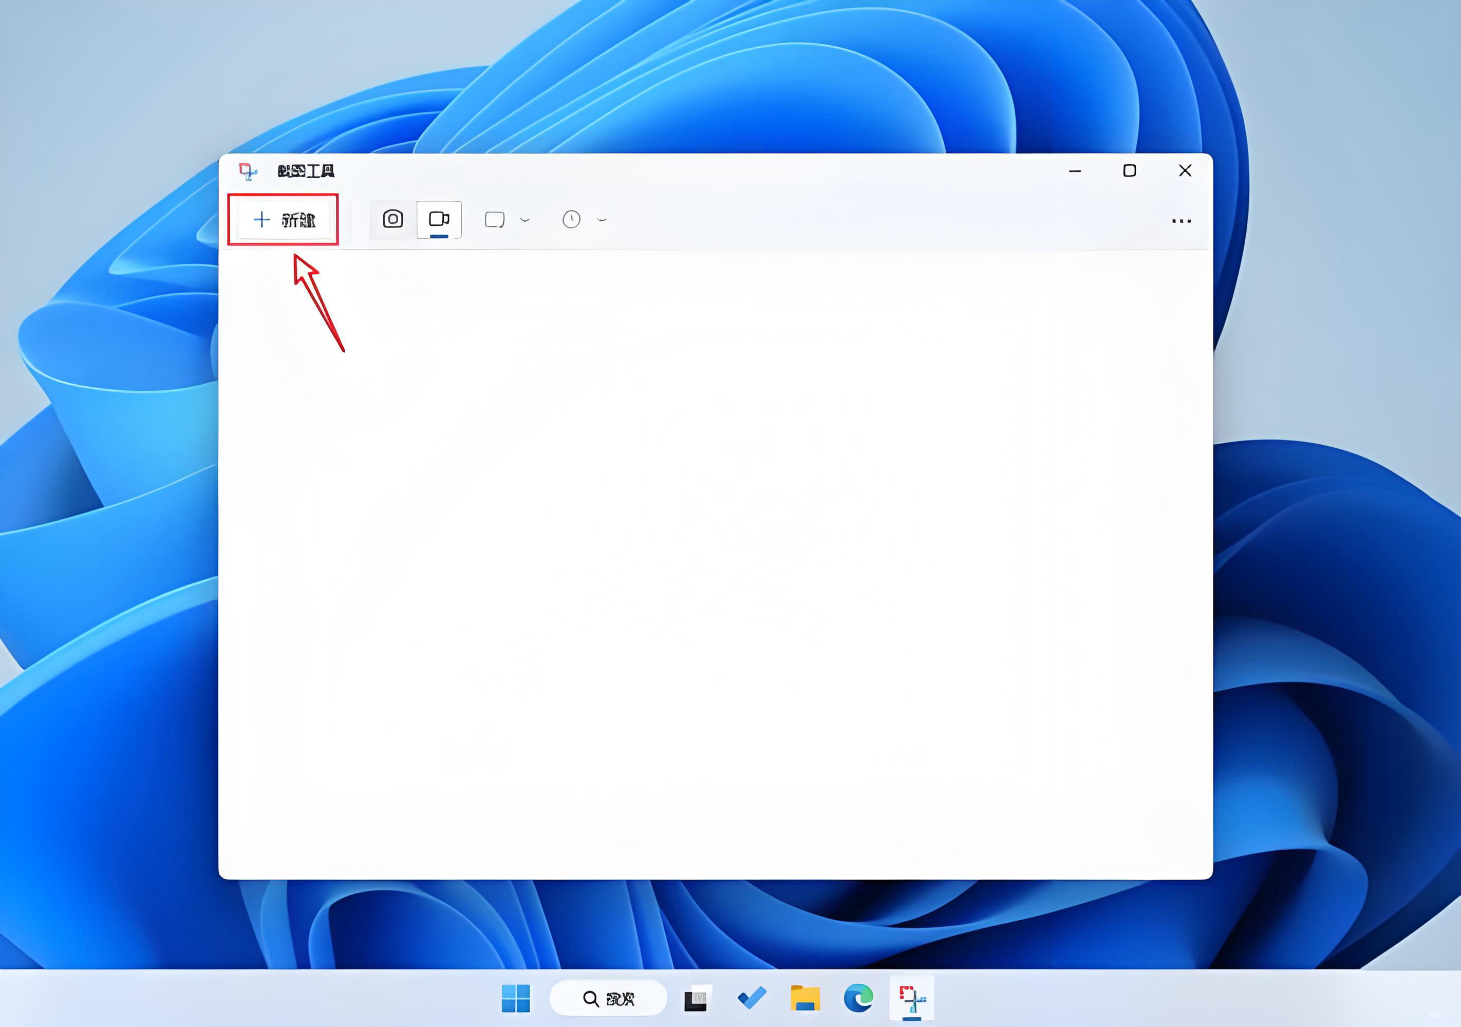Image resolution: width=1461 pixels, height=1027 pixels.
Task: Launch Microsoft Edge from the taskbar
Action: (x=858, y=998)
